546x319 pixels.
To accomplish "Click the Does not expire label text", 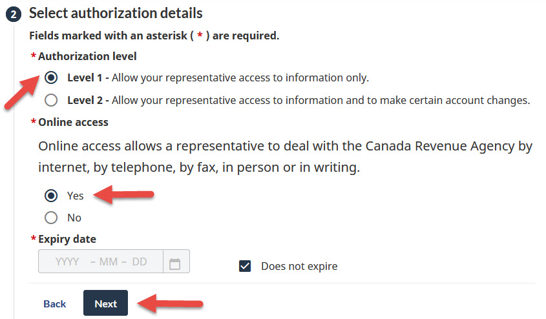I will [x=299, y=266].
